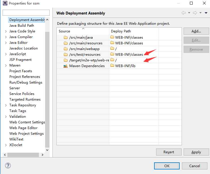Image resolution: width=210 pixels, height=174 pixels.
Task: Click the Apply button
Action: [x=196, y=152]
